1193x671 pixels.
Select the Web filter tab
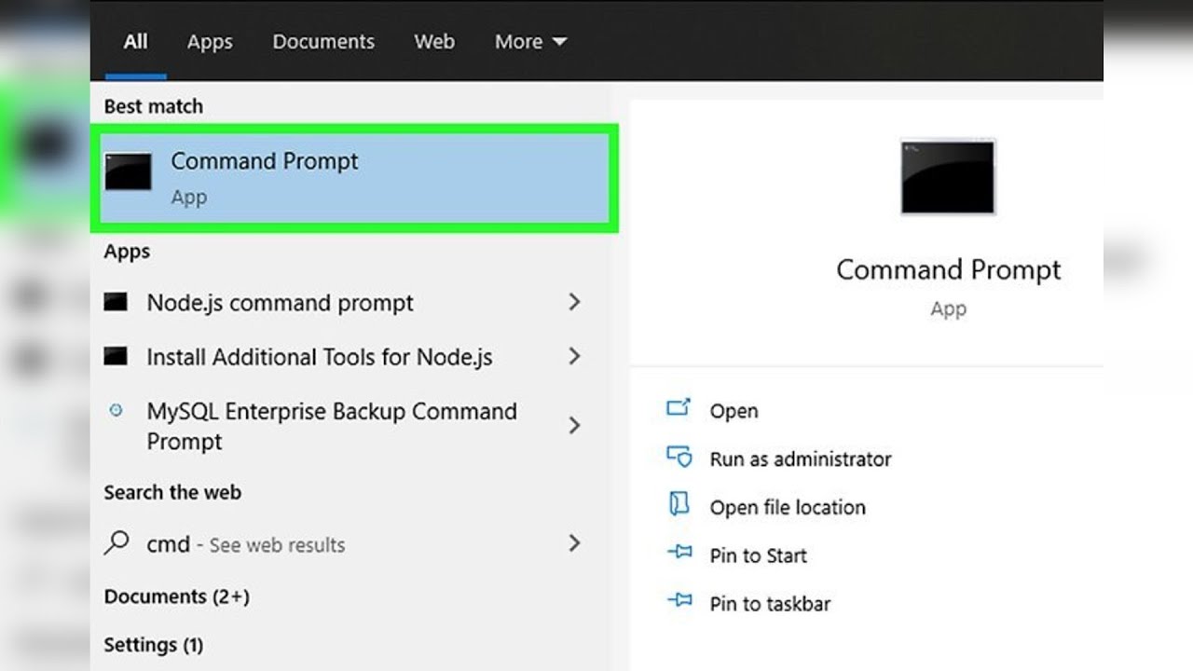pyautogui.click(x=434, y=42)
